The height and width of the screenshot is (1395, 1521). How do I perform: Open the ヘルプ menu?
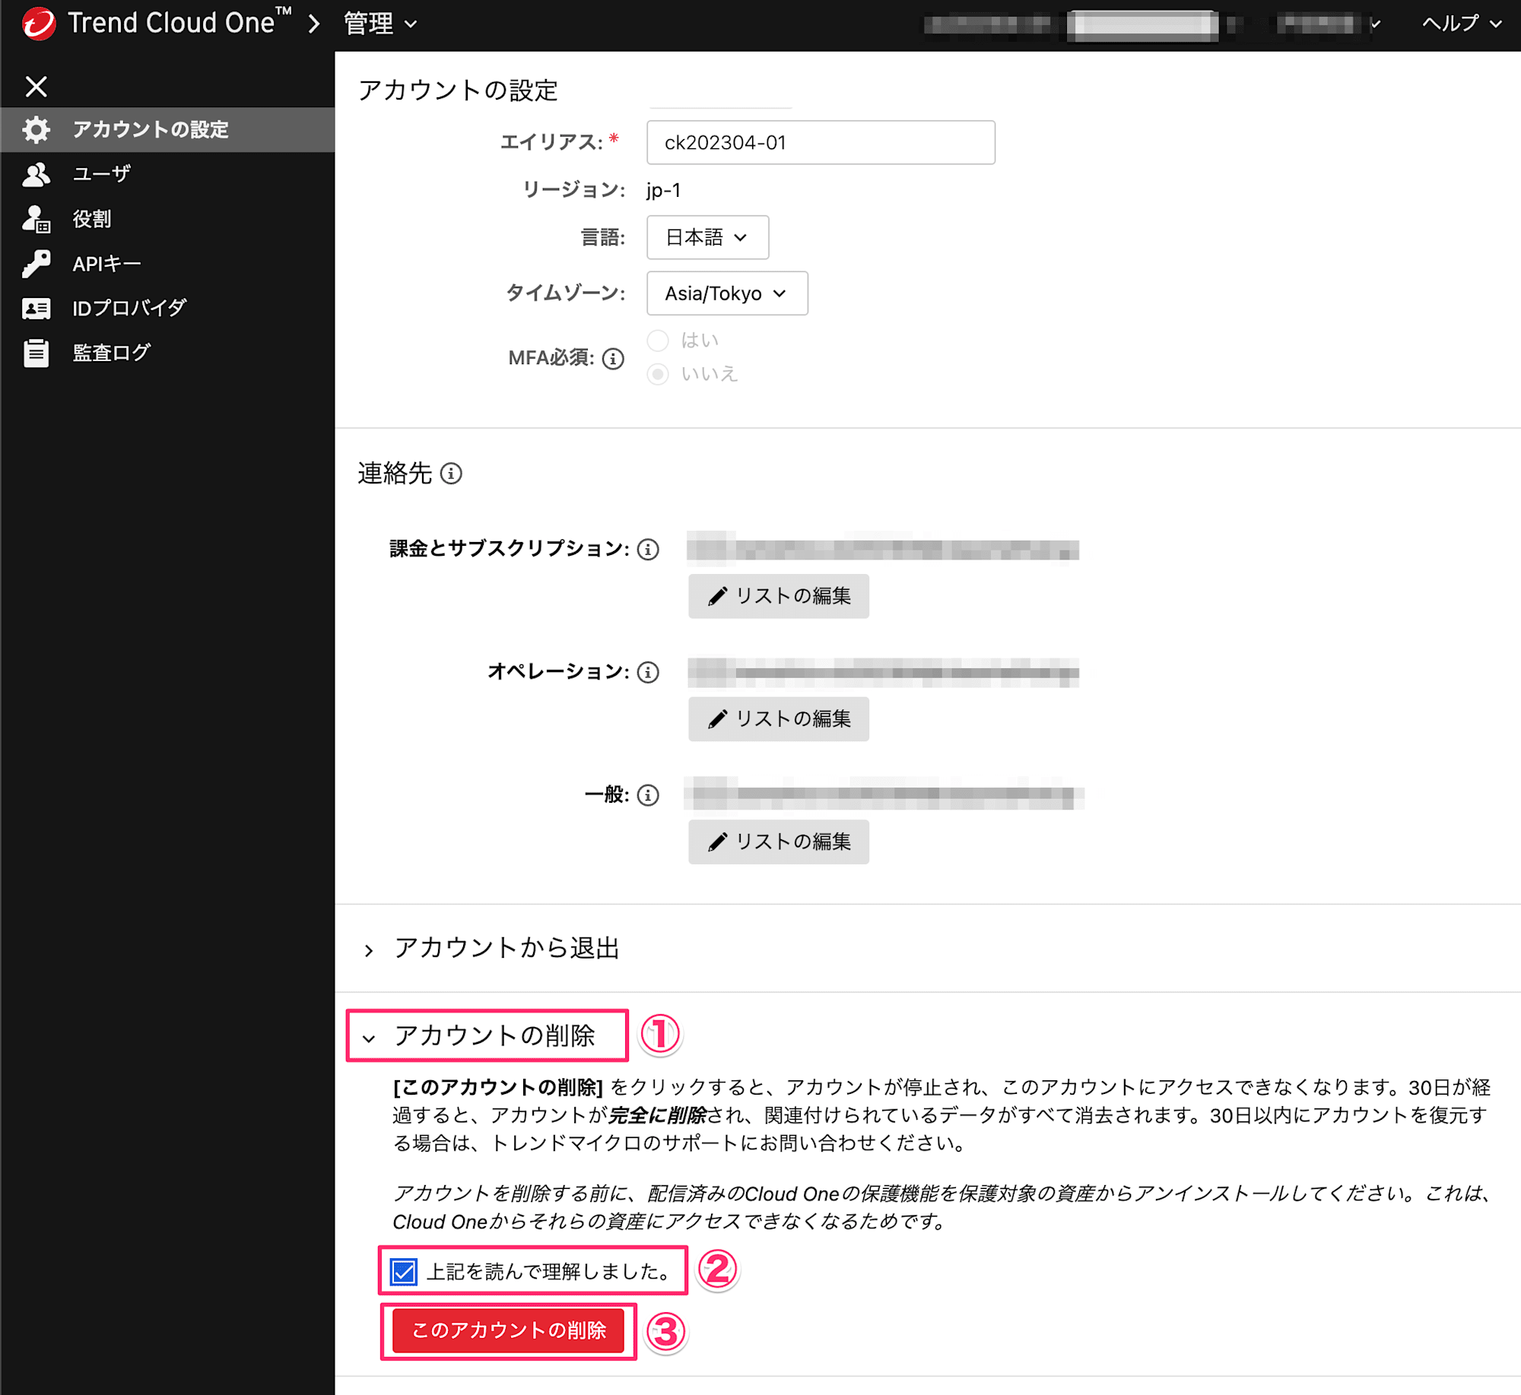click(1462, 24)
